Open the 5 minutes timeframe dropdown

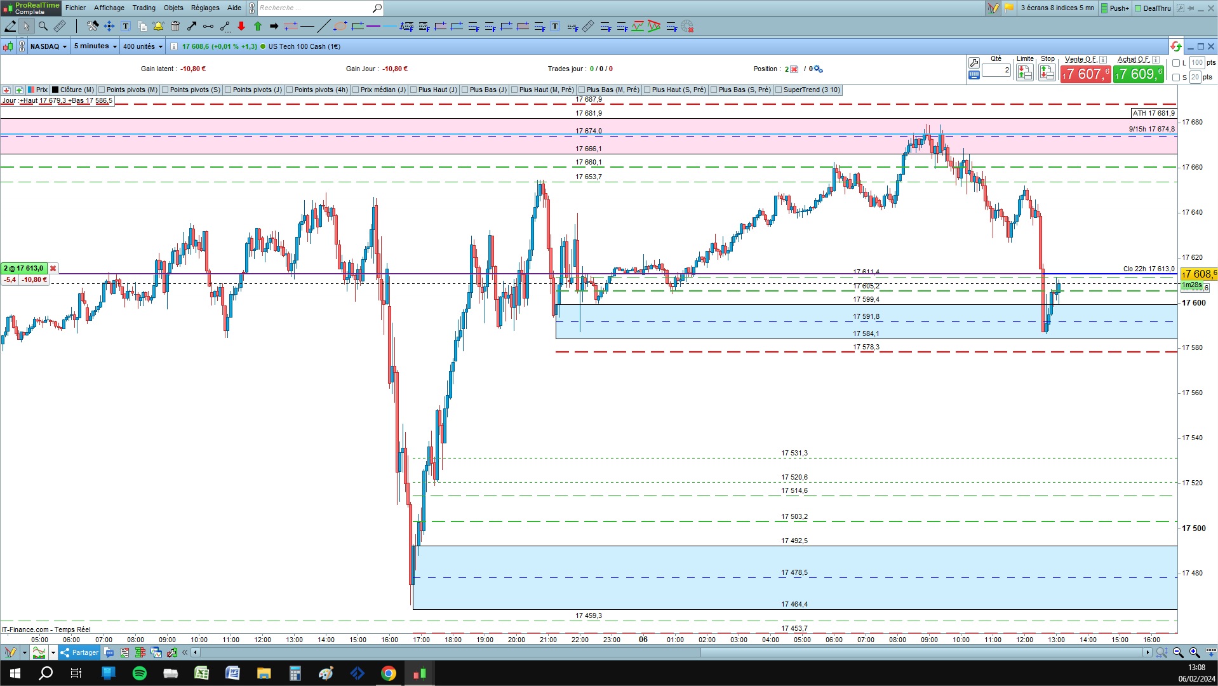95,46
